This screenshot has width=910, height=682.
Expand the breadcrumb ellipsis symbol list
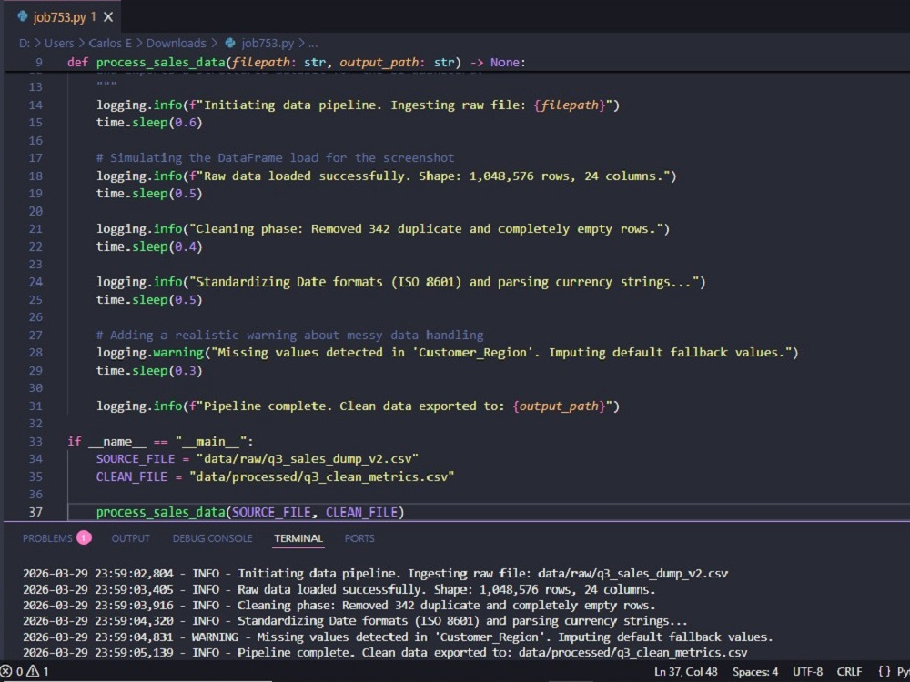(x=313, y=43)
